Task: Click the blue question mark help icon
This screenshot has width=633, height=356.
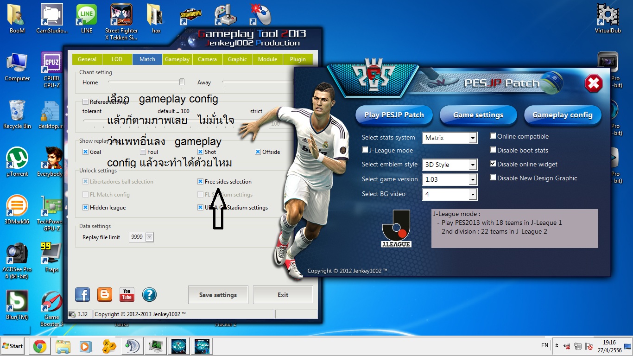Action: (149, 294)
